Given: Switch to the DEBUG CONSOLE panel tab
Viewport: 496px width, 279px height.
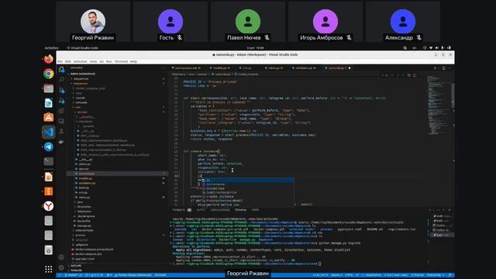Looking at the screenshot, I should coord(220,210).
